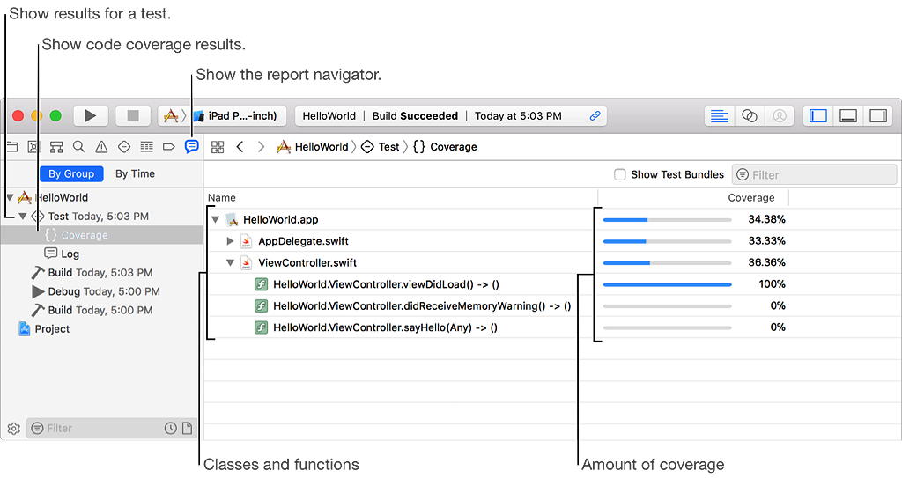Open the project navigator folder icon
The width and height of the screenshot is (902, 478).
[x=11, y=147]
